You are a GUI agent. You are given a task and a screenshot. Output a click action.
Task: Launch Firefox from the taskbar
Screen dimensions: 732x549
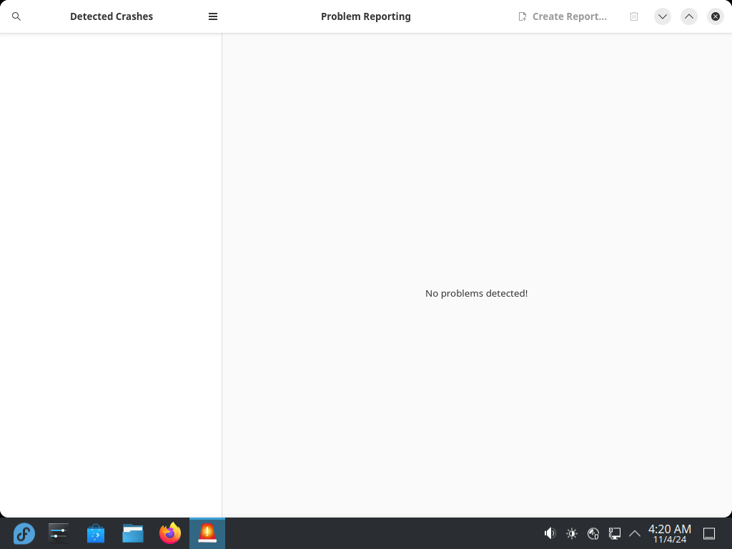(170, 533)
